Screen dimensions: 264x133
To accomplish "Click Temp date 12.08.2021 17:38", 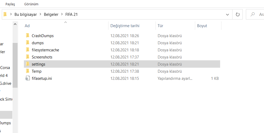I will point(125,71).
